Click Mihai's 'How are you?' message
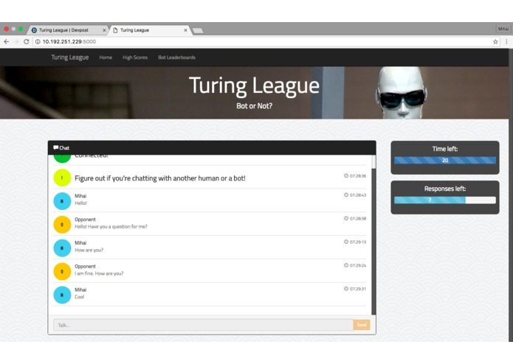 (x=89, y=250)
